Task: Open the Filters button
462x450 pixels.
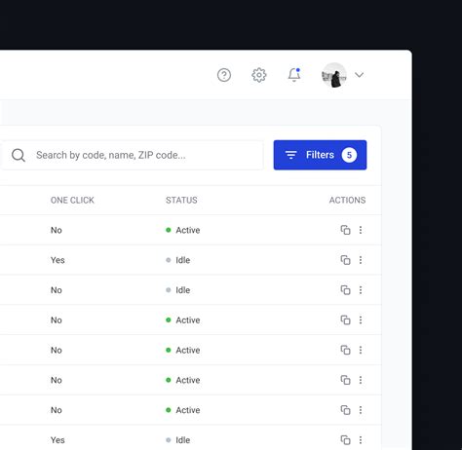Action: 320,155
